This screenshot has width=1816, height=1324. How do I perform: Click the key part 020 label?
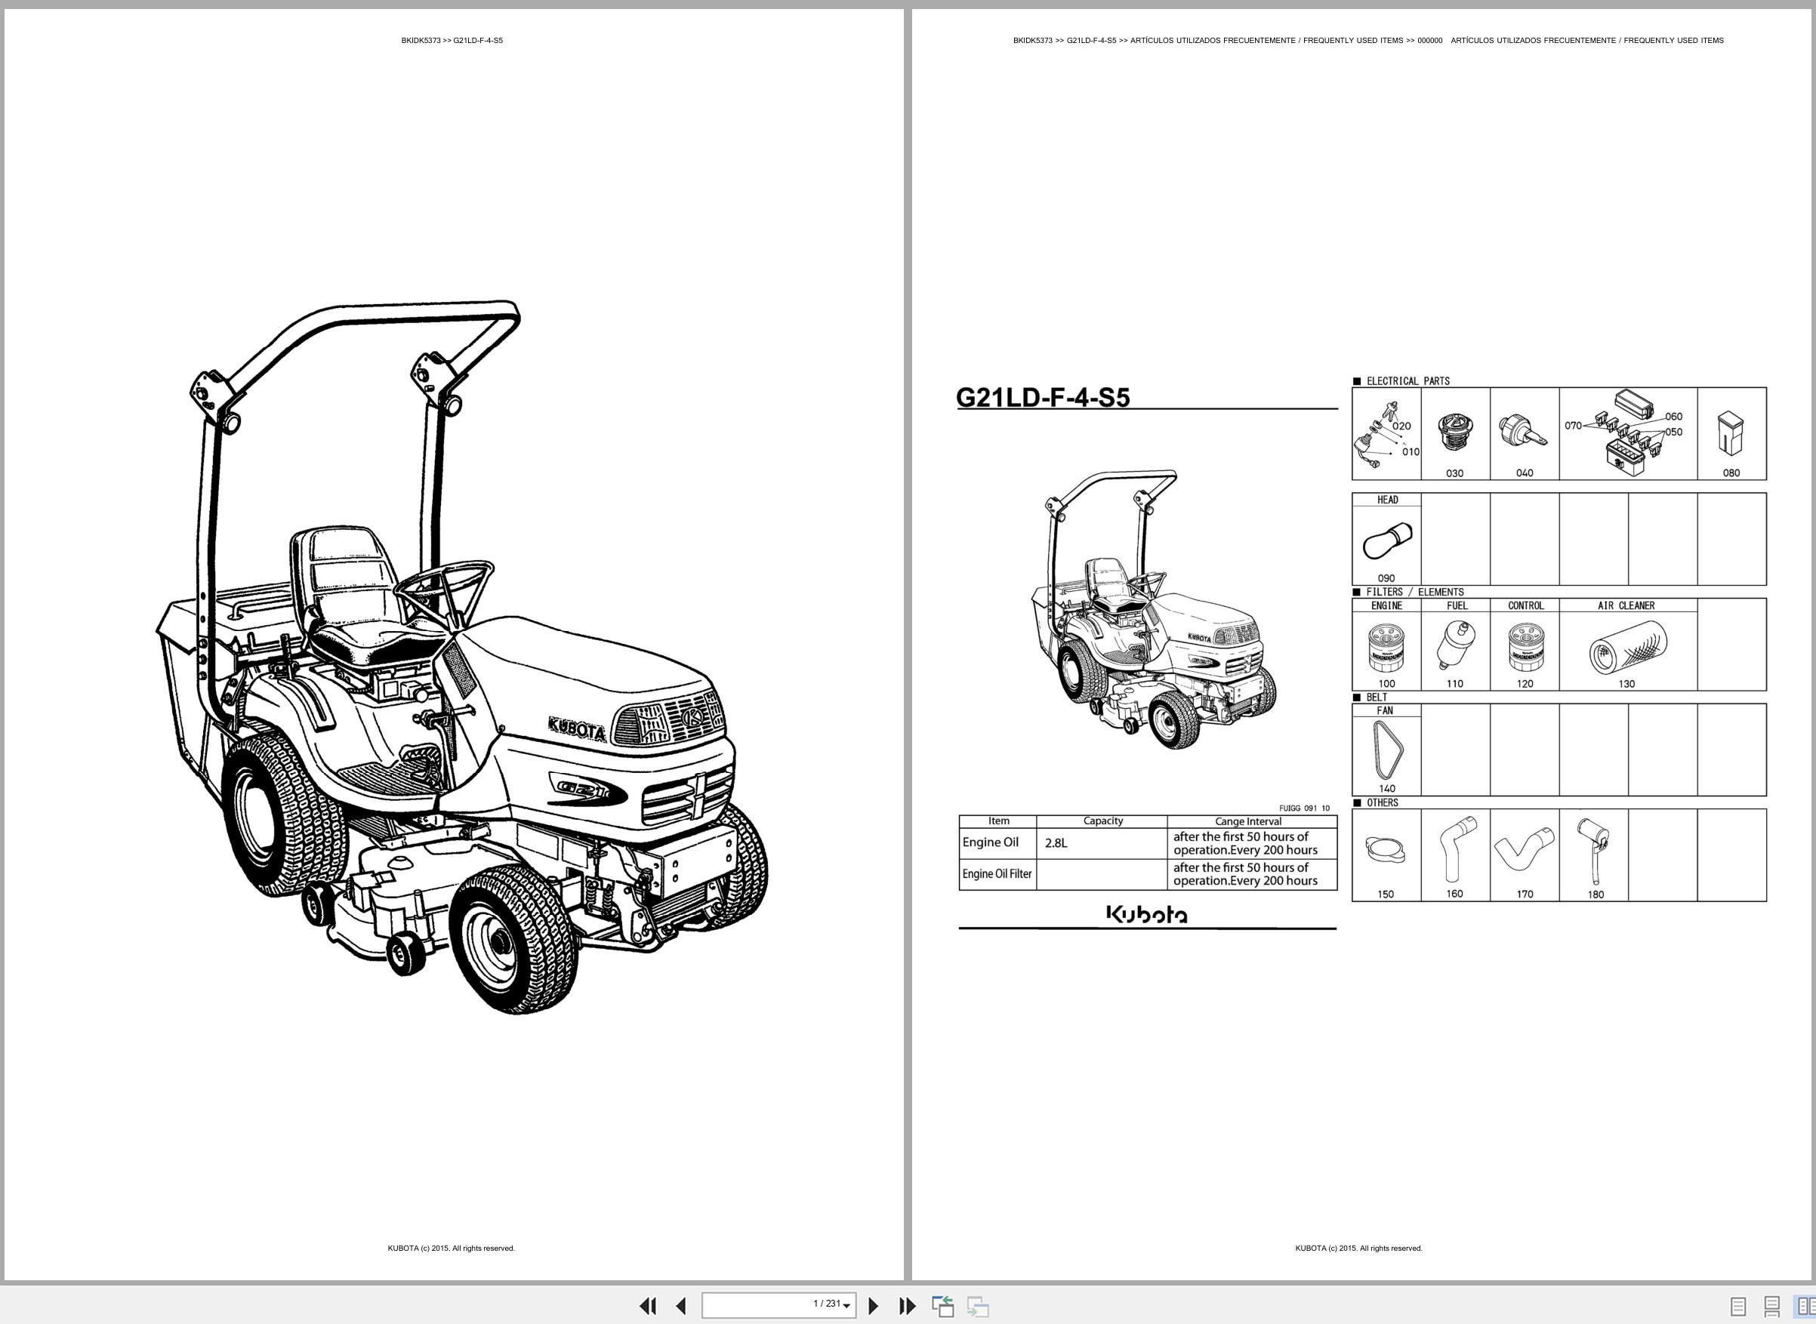click(1401, 426)
